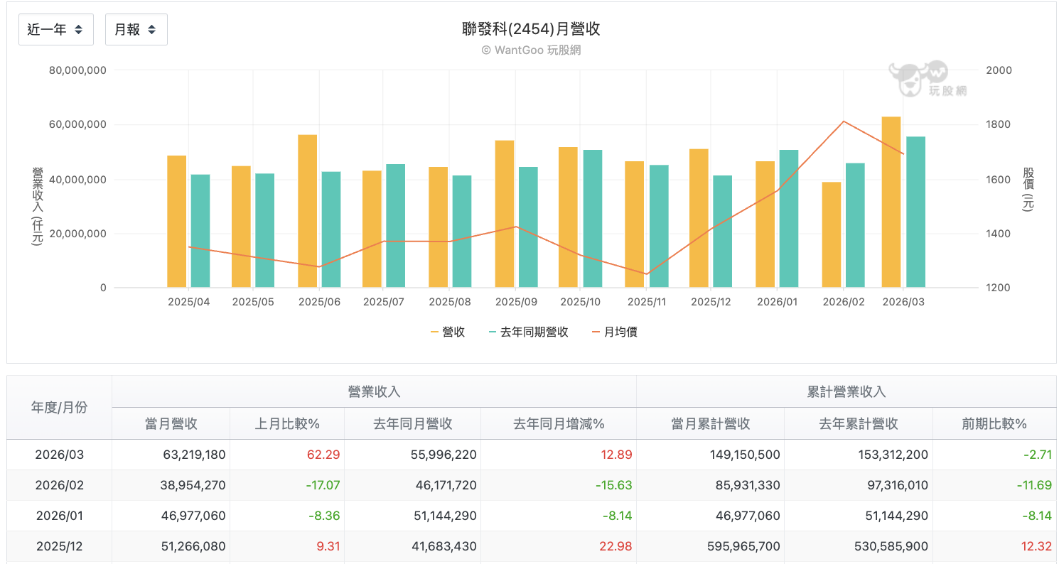The height and width of the screenshot is (564, 1059).
Task: Click the 去年同月營收 column header
Action: 413,424
